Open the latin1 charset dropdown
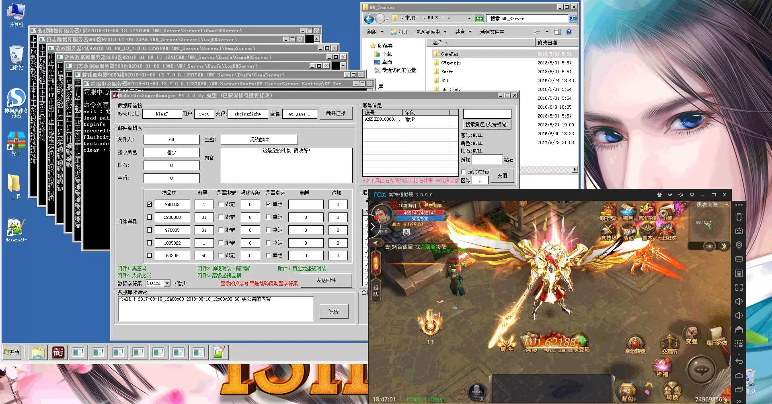This screenshot has height=404, width=772. tap(167, 283)
